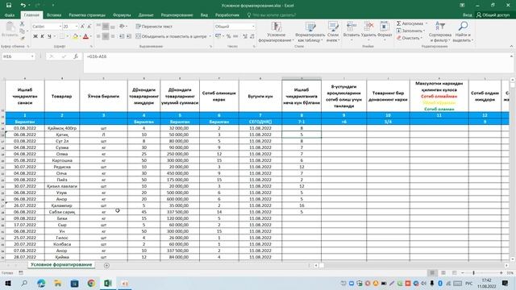516x290 pixels.
Task: Click the fill color bucket icon
Action: (x=75, y=36)
